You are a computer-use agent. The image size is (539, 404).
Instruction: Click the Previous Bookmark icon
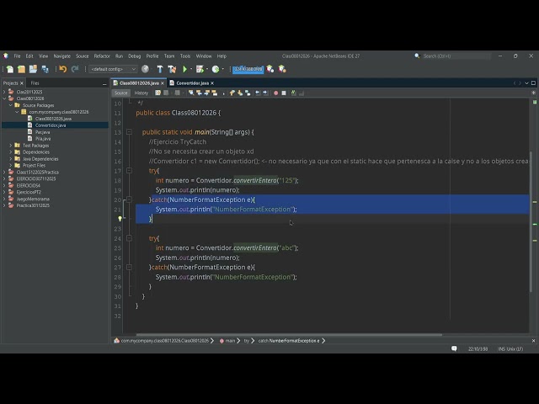click(x=232, y=93)
